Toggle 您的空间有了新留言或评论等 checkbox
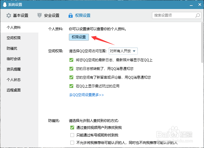Viewport: 204px width, 148px height. (x=71, y=77)
